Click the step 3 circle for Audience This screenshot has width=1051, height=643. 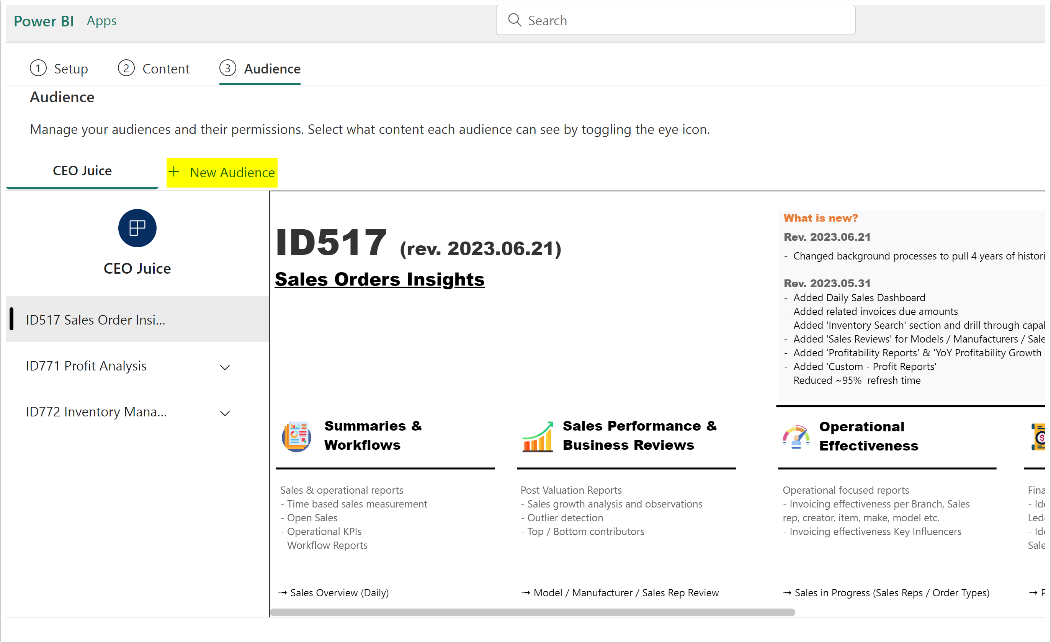tap(227, 68)
